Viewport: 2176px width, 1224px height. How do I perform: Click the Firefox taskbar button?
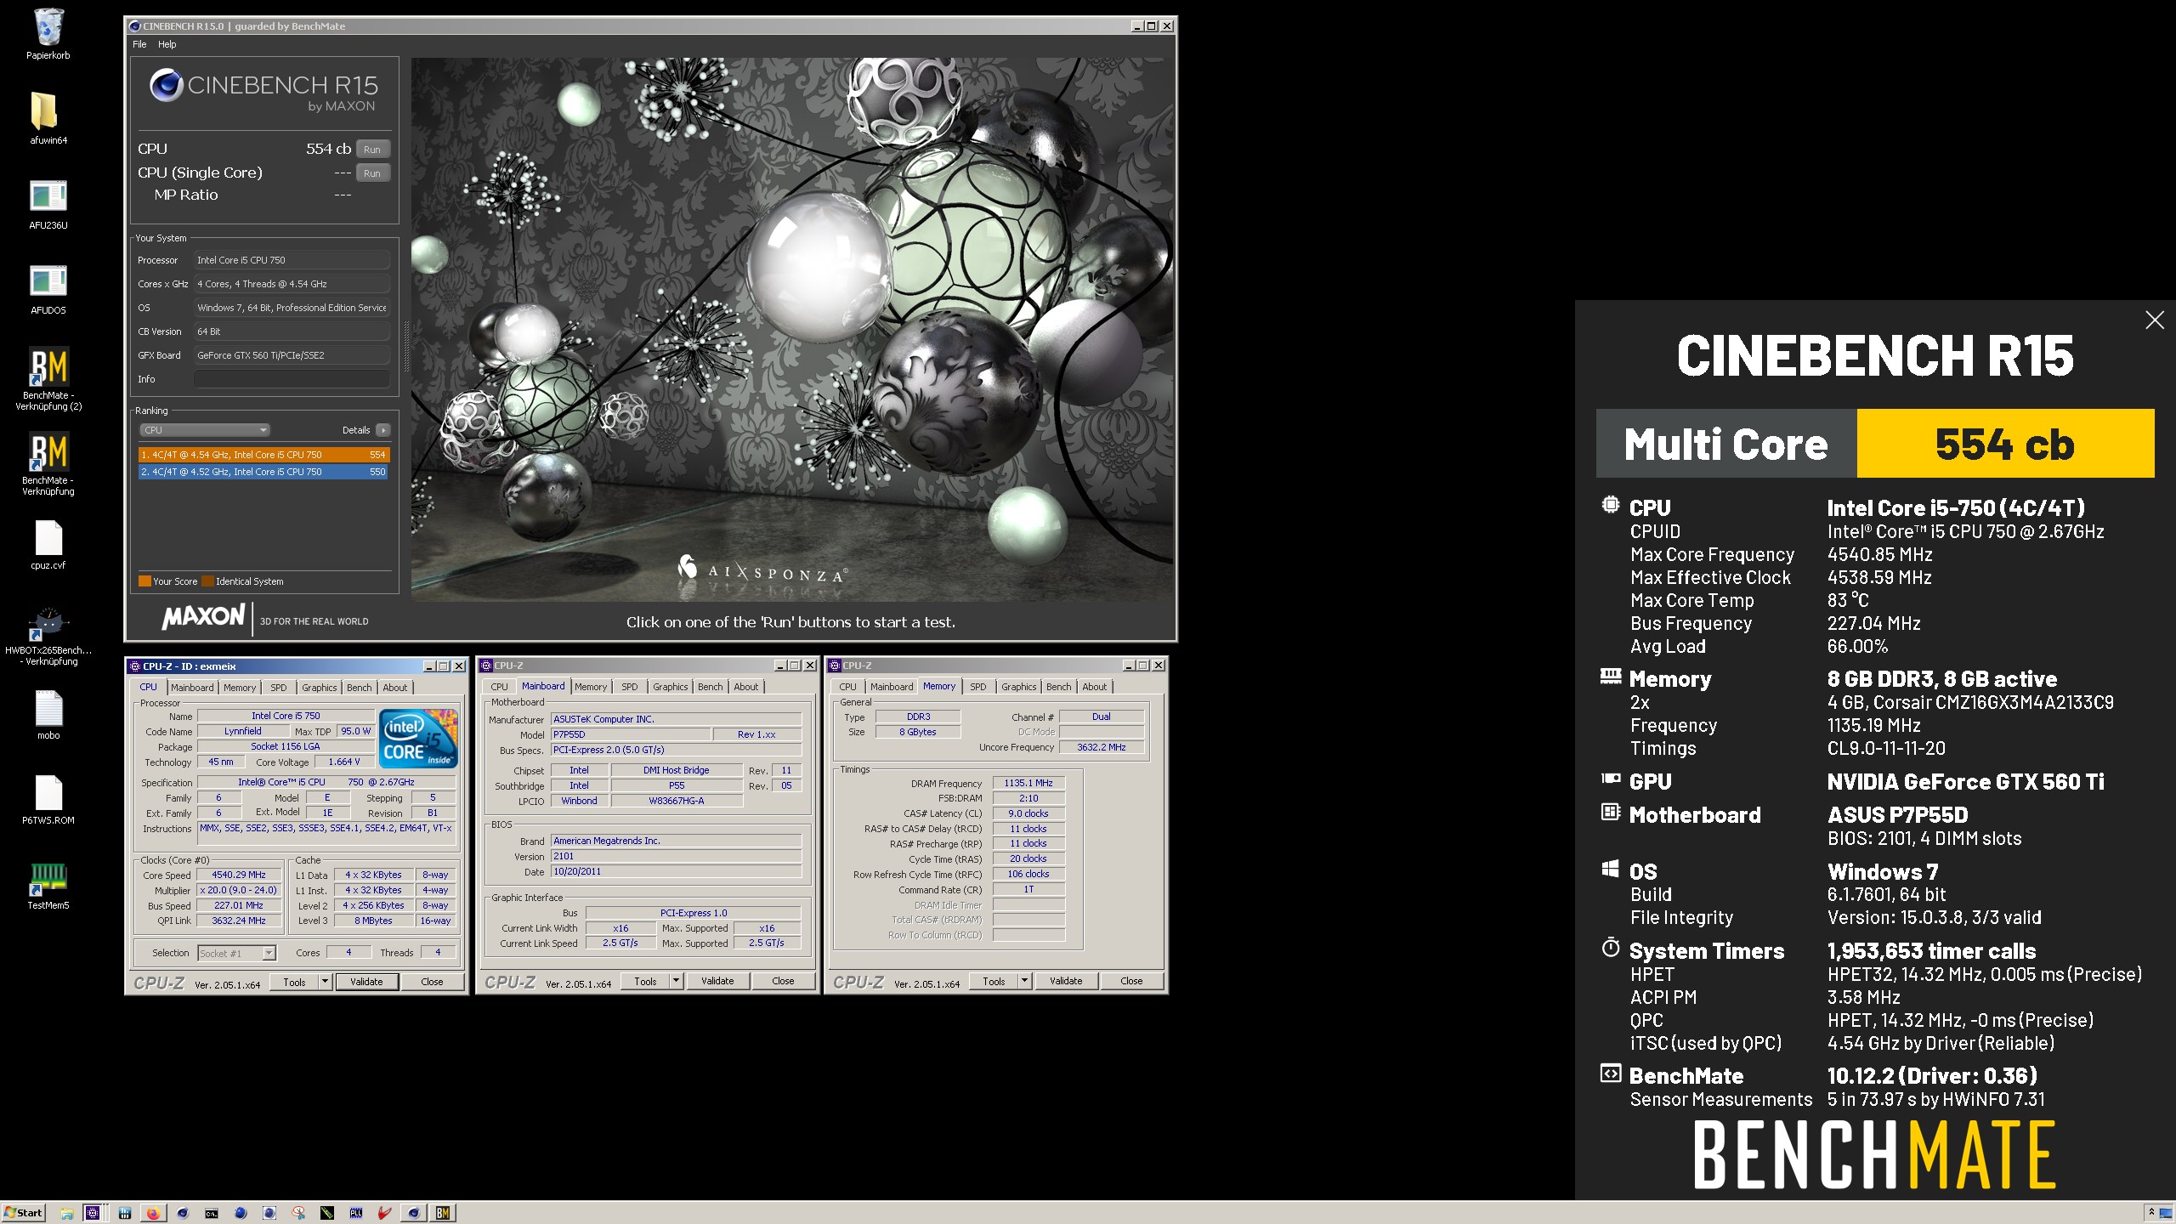click(153, 1213)
